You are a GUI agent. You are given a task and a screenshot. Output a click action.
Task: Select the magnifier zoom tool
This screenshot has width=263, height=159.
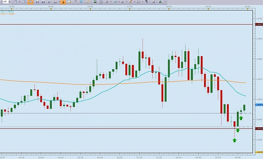[x=107, y=2]
